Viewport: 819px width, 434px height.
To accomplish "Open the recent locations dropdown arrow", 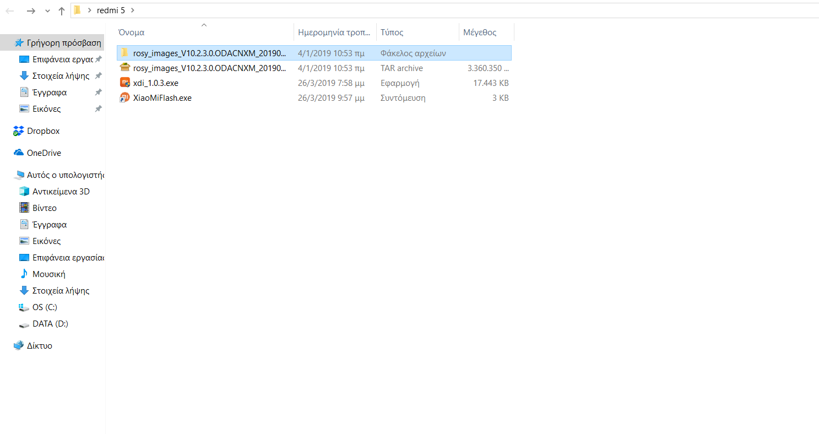I will 47,10.
